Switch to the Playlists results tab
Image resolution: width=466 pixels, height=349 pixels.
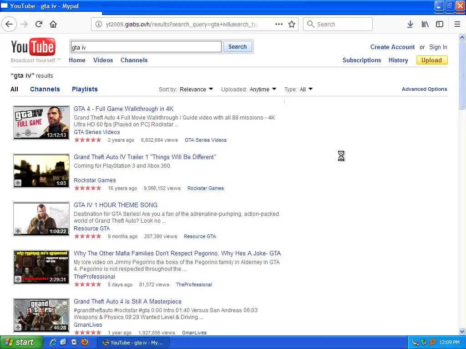(x=85, y=89)
